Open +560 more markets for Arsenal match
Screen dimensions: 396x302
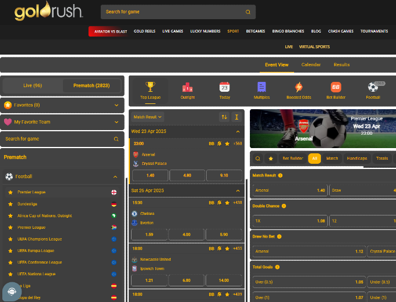point(238,143)
